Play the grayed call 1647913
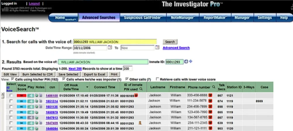The width and height of the screenshot is (293, 131). click(31, 118)
